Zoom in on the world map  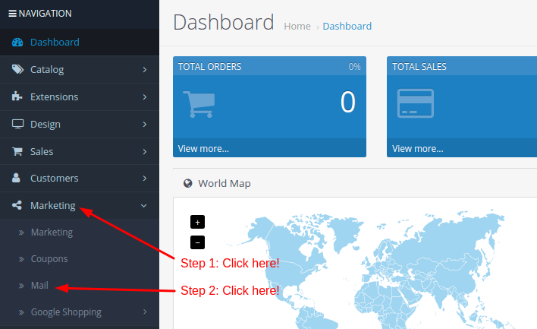[x=198, y=222]
